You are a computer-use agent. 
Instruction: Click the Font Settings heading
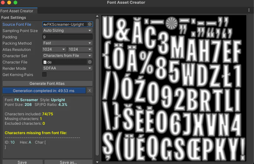point(14,18)
